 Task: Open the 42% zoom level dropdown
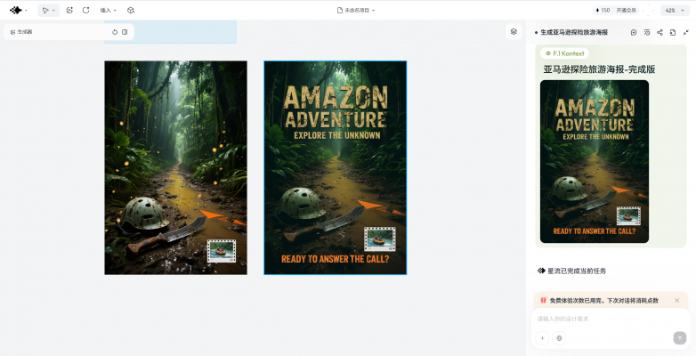pos(676,10)
